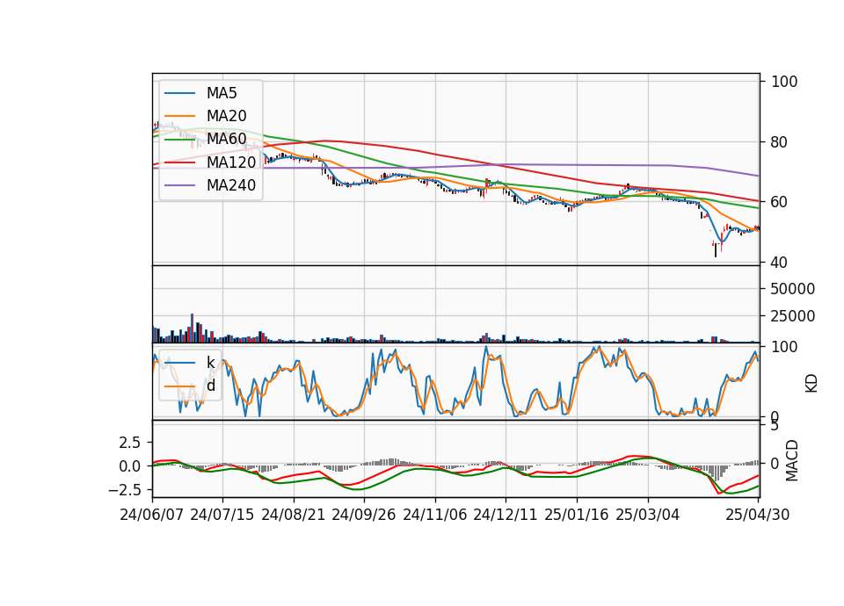The image size is (844, 606).
Task: Click the MA120 legend label
Action: click(231, 162)
